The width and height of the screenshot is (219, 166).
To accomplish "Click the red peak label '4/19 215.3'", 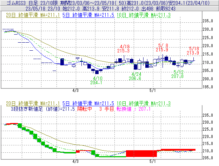I will click(x=124, y=49).
